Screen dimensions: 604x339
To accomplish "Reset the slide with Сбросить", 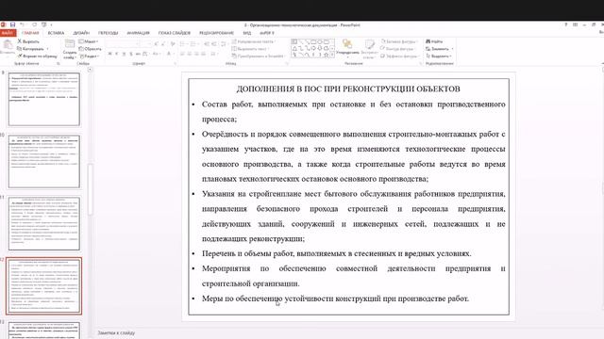I will 90,49.
